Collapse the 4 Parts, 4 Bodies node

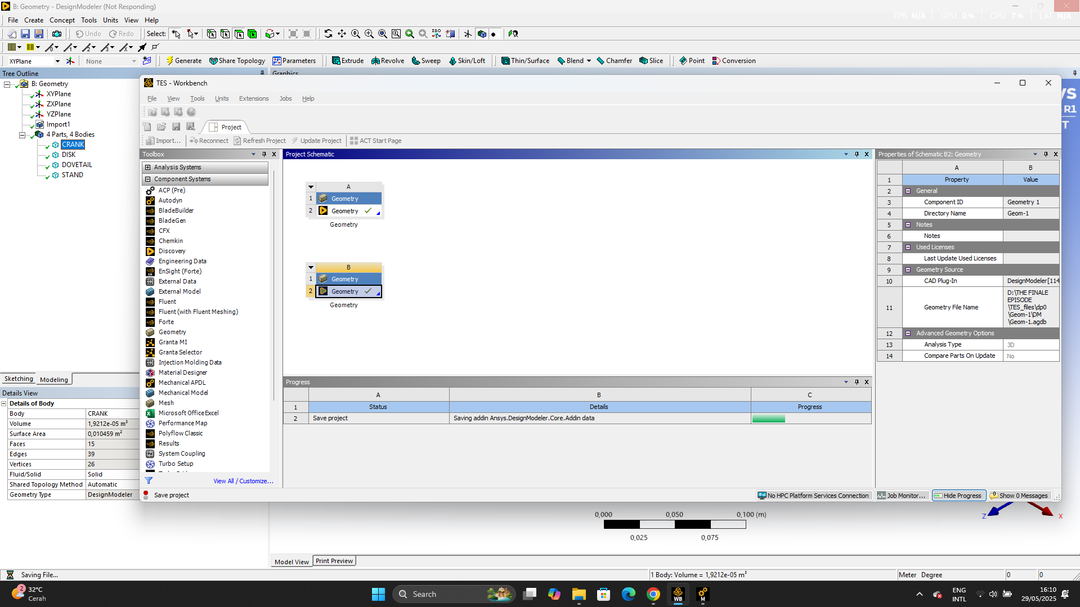(x=22, y=135)
